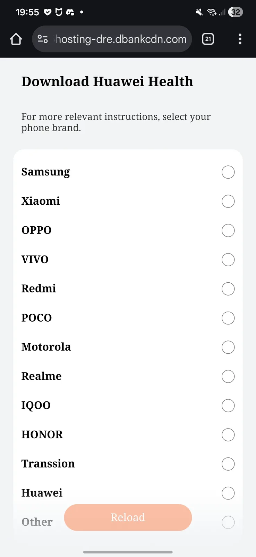Tap the Discord notification icon
Image resolution: width=256 pixels, height=557 pixels.
(70, 13)
